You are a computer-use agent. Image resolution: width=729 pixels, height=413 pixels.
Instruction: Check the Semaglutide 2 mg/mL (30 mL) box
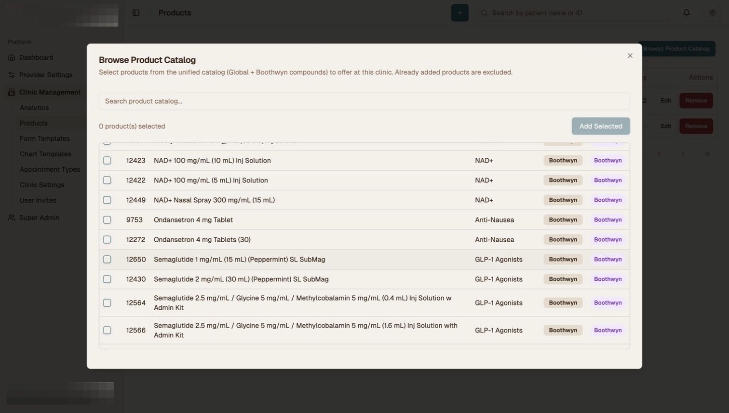click(x=107, y=279)
